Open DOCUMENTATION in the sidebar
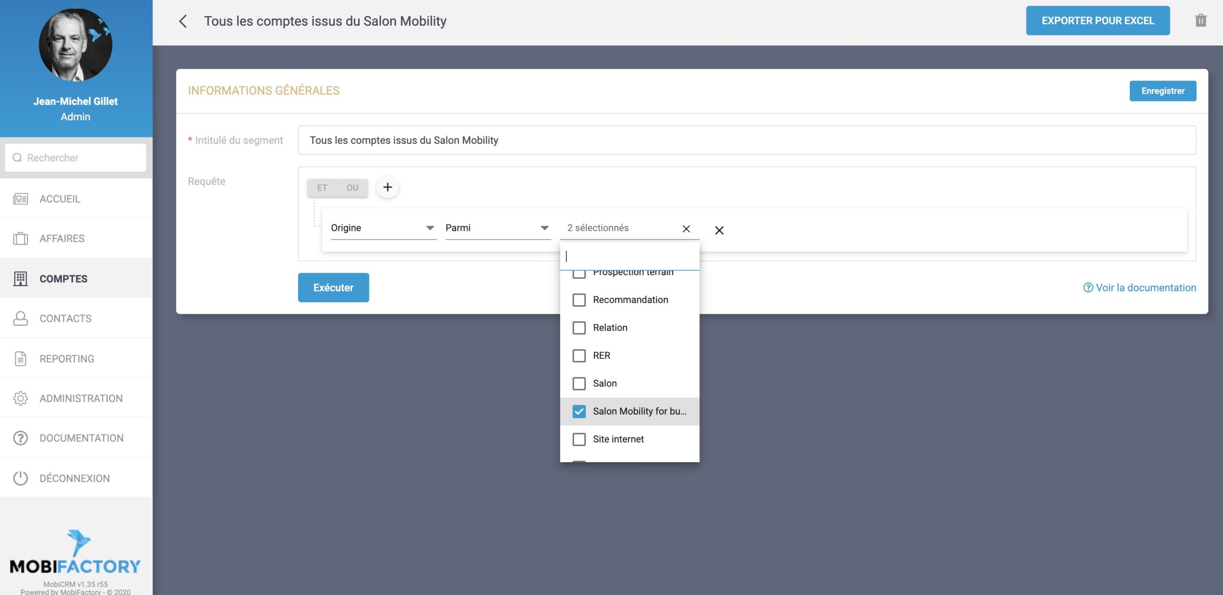 tap(76, 438)
